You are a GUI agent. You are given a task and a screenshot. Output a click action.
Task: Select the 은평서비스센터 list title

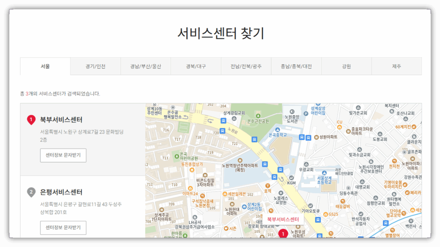coord(61,192)
